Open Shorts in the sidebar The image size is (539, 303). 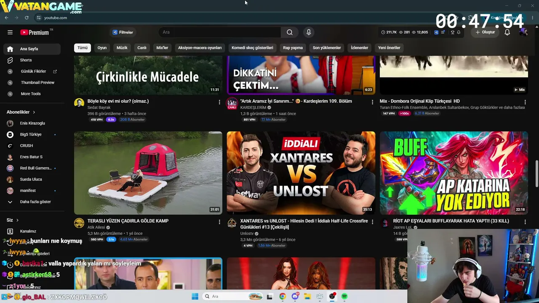tap(32, 60)
